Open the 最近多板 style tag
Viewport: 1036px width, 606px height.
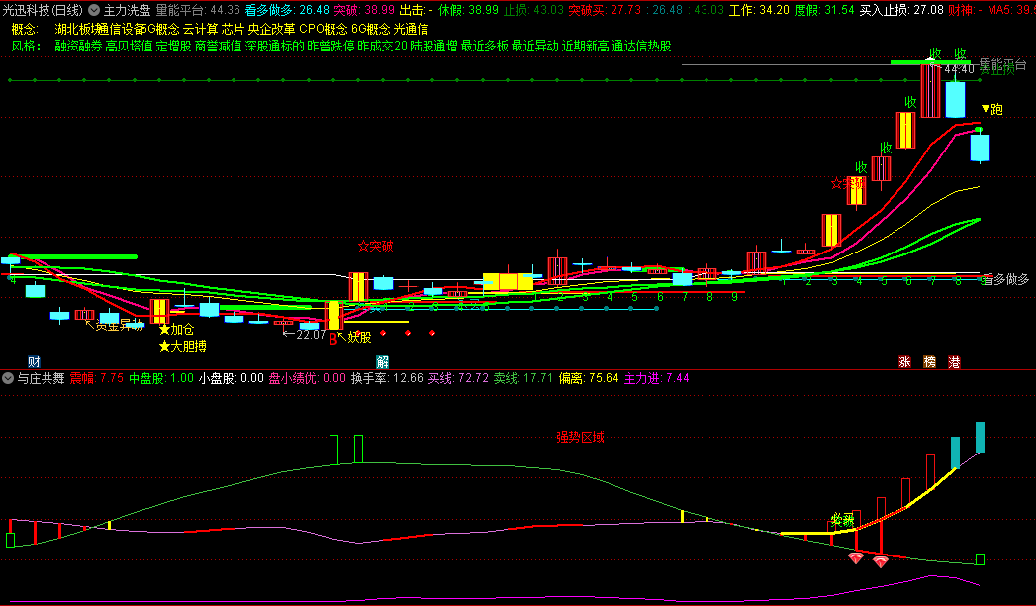pos(484,46)
